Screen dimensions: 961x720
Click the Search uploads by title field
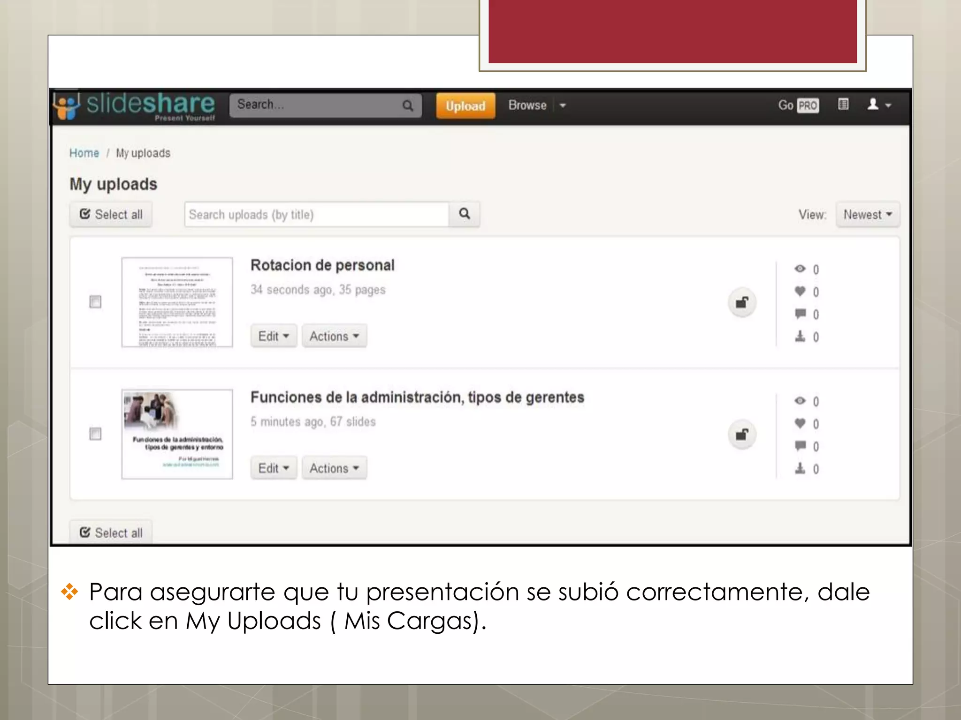(x=317, y=215)
